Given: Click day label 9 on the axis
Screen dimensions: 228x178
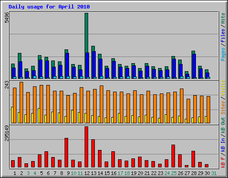Looking at the screenshot, I should [x=68, y=173].
